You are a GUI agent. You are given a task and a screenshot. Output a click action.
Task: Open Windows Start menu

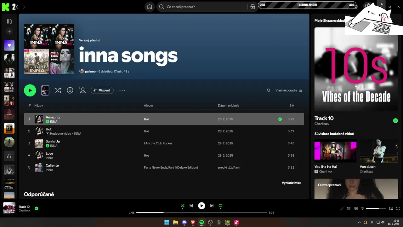pos(167,222)
